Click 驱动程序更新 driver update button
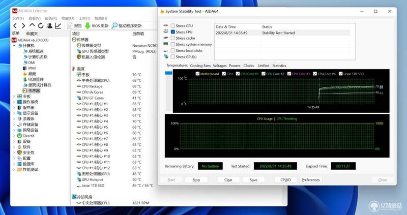407x215 pixels. (x=127, y=26)
